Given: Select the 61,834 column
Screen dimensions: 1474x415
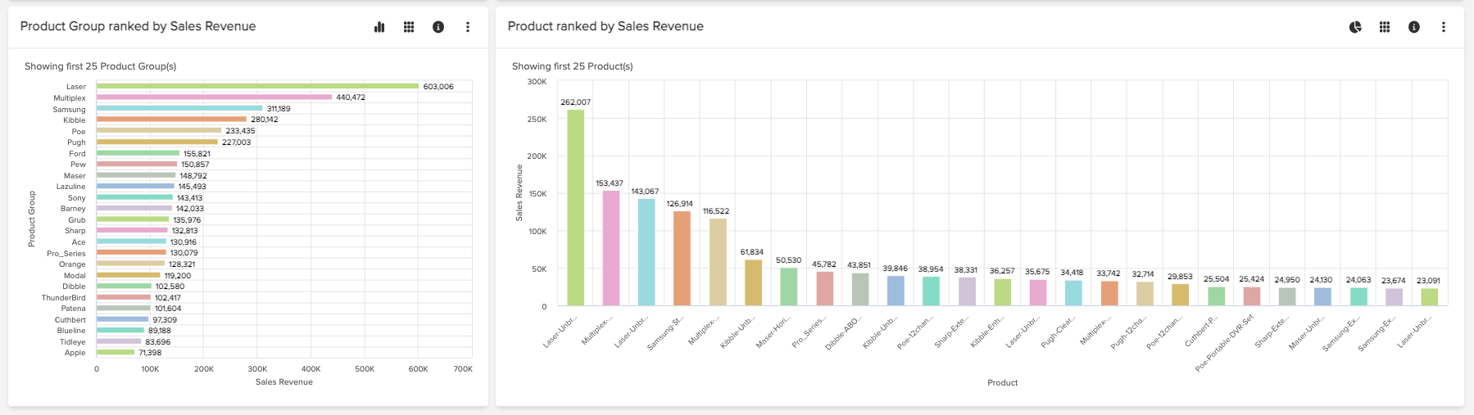Looking at the screenshot, I should [753, 283].
